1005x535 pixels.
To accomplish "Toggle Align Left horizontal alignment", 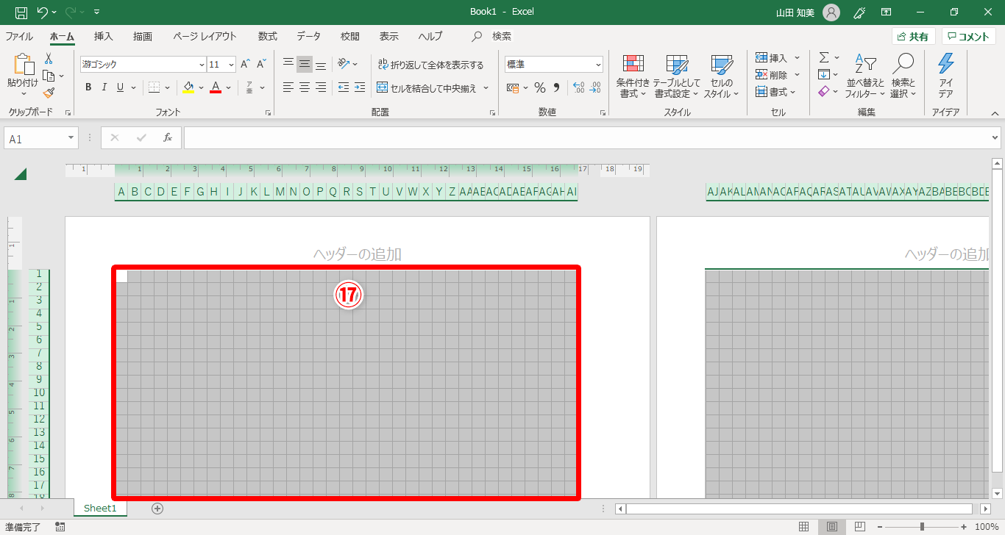I will click(288, 87).
